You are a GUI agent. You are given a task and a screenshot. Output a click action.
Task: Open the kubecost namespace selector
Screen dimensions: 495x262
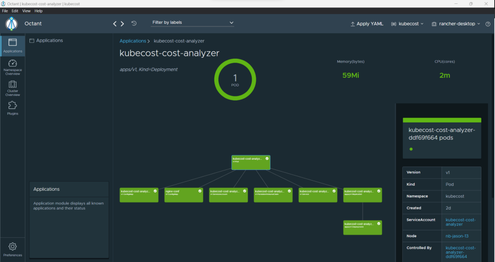click(407, 24)
